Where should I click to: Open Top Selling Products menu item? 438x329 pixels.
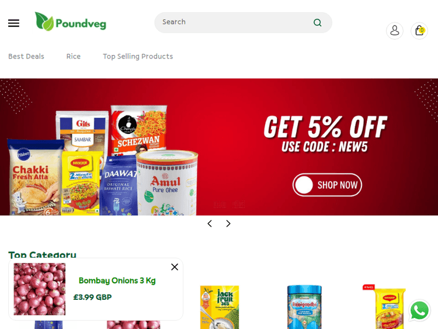click(138, 57)
